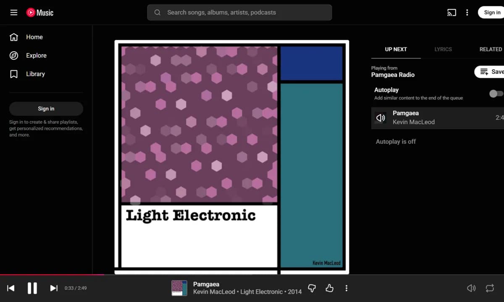Seek using the red playback progress bar
504x302 pixels.
[52, 275]
